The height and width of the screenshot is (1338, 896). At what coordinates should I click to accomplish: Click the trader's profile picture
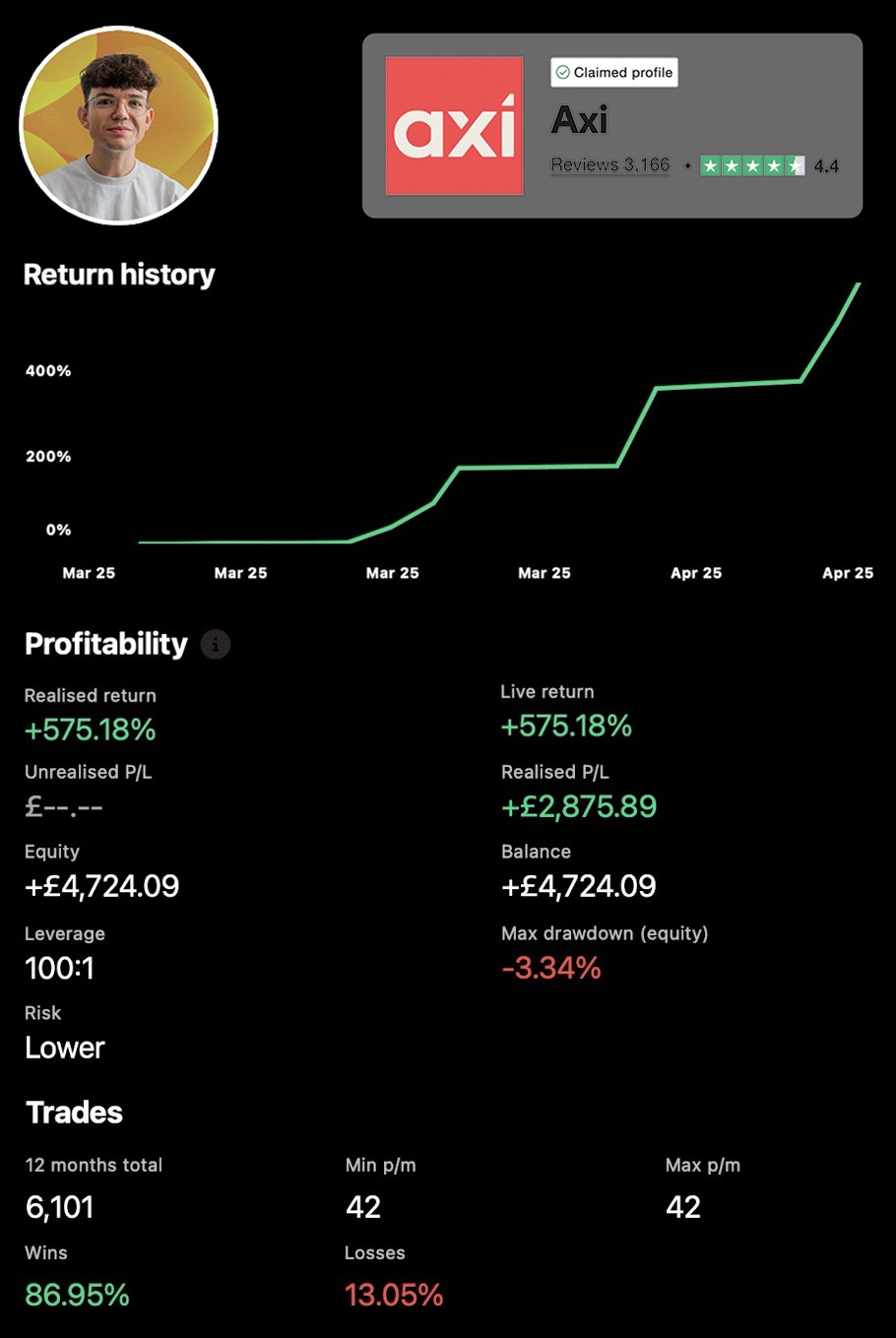119,125
